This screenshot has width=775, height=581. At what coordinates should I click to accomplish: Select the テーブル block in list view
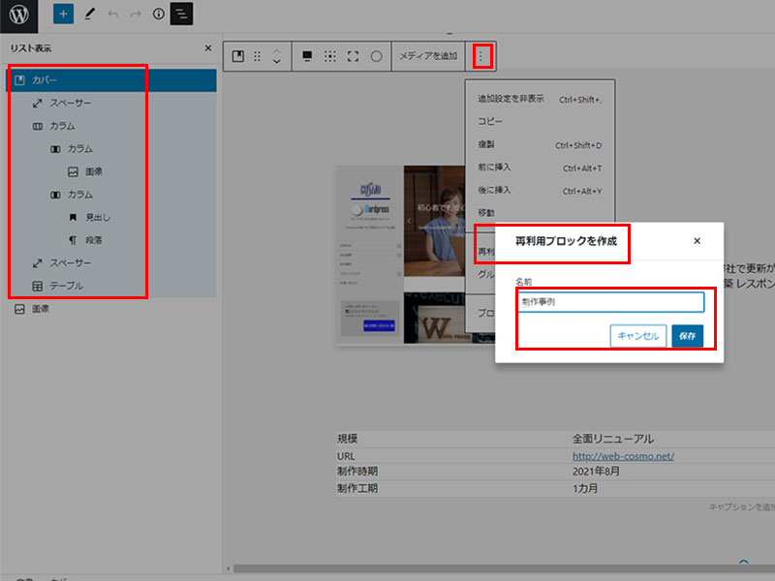66,286
